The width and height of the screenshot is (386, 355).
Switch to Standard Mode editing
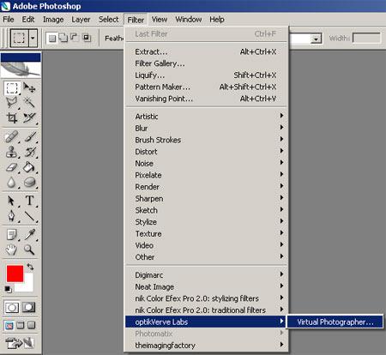pyautogui.click(x=12, y=308)
